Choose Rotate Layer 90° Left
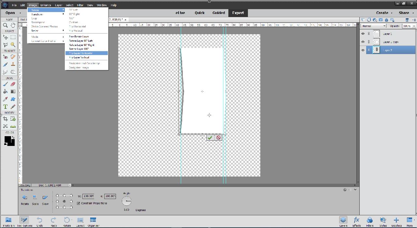This screenshot has height=228, width=417. (86, 41)
